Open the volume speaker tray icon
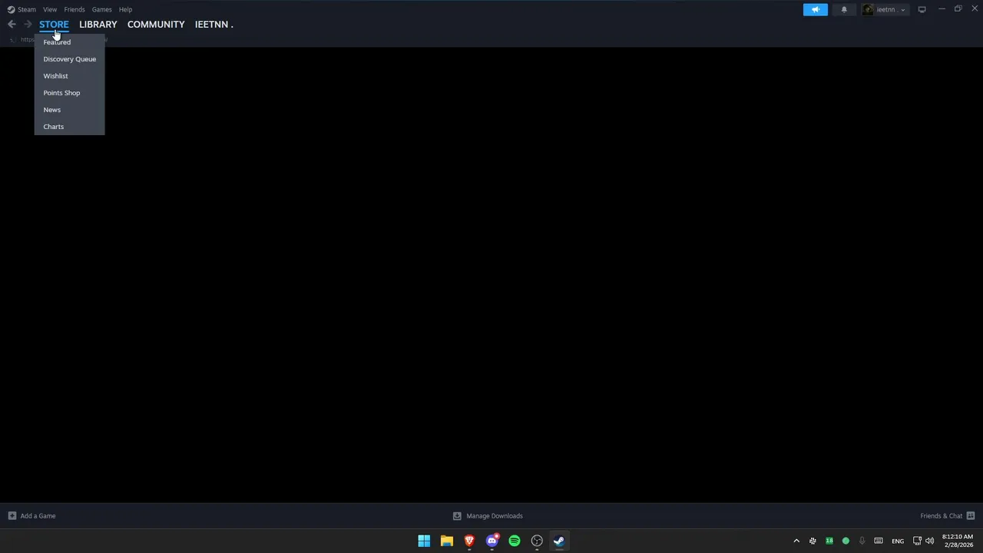This screenshot has height=553, width=983. 929,541
